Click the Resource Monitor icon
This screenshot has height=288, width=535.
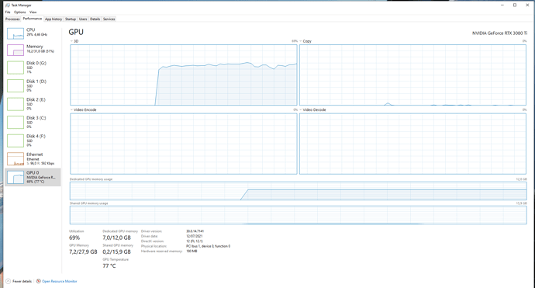click(38, 281)
